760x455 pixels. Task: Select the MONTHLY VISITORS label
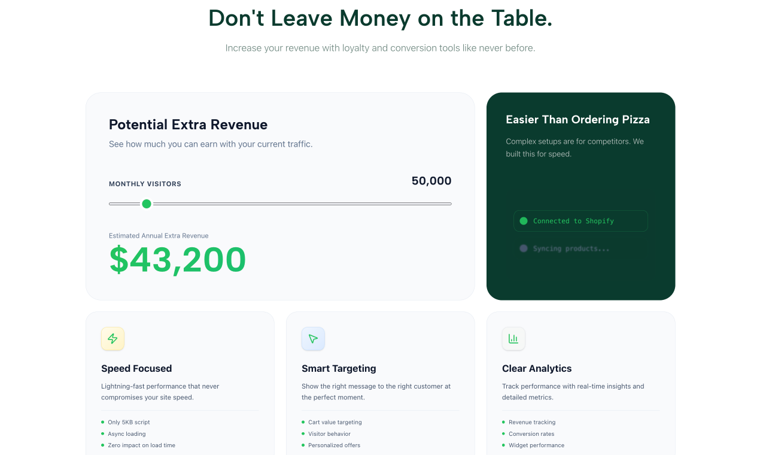point(145,184)
